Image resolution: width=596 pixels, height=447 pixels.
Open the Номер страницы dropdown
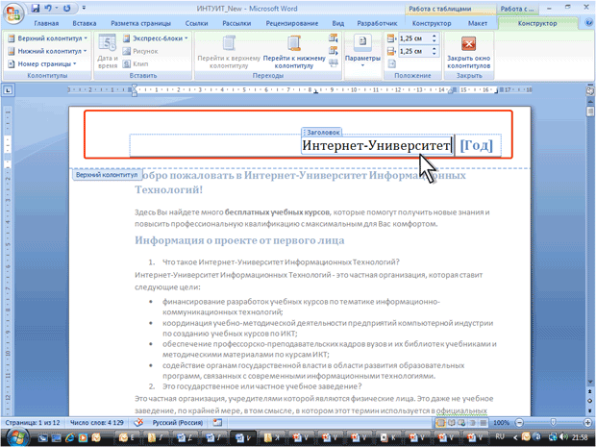pos(42,63)
